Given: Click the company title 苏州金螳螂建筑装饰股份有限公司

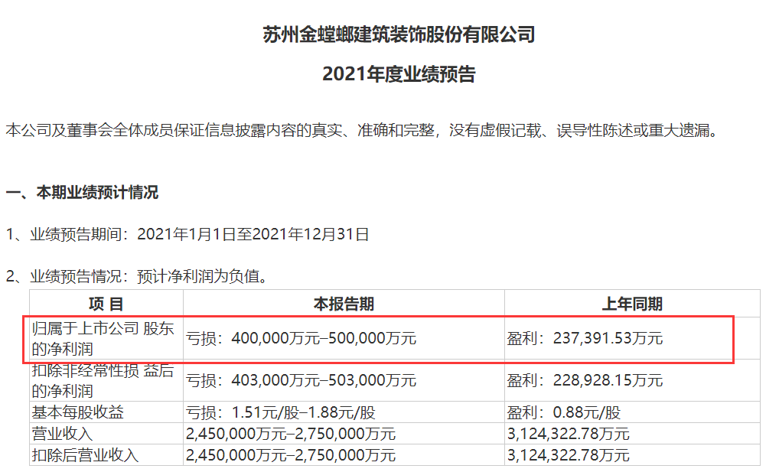Looking at the screenshot, I should (x=399, y=34).
